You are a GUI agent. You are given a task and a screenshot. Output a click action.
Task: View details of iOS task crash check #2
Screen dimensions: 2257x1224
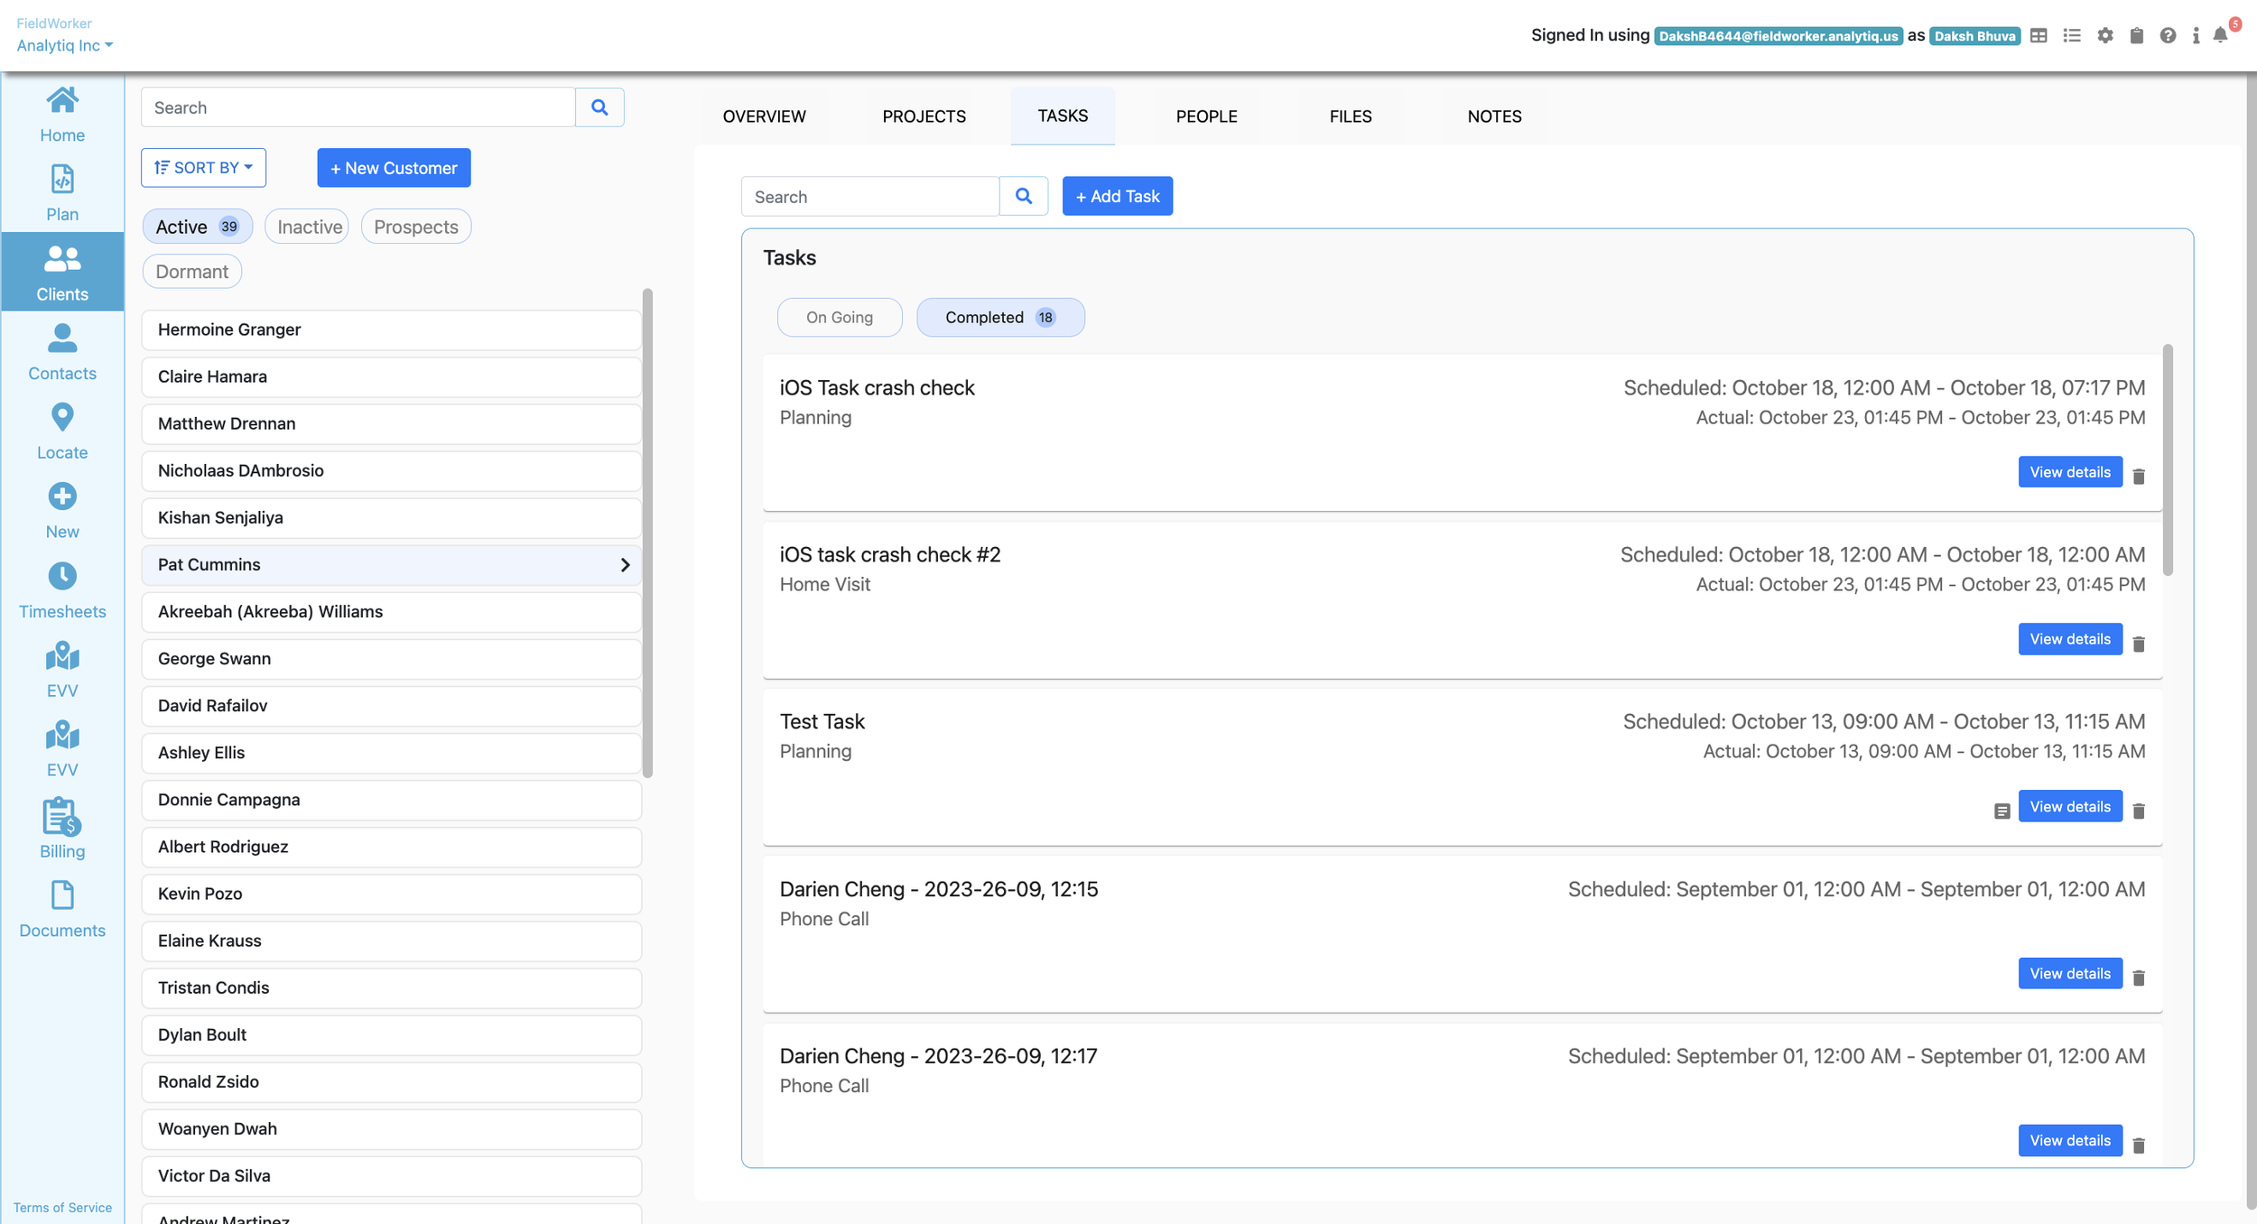click(2069, 639)
